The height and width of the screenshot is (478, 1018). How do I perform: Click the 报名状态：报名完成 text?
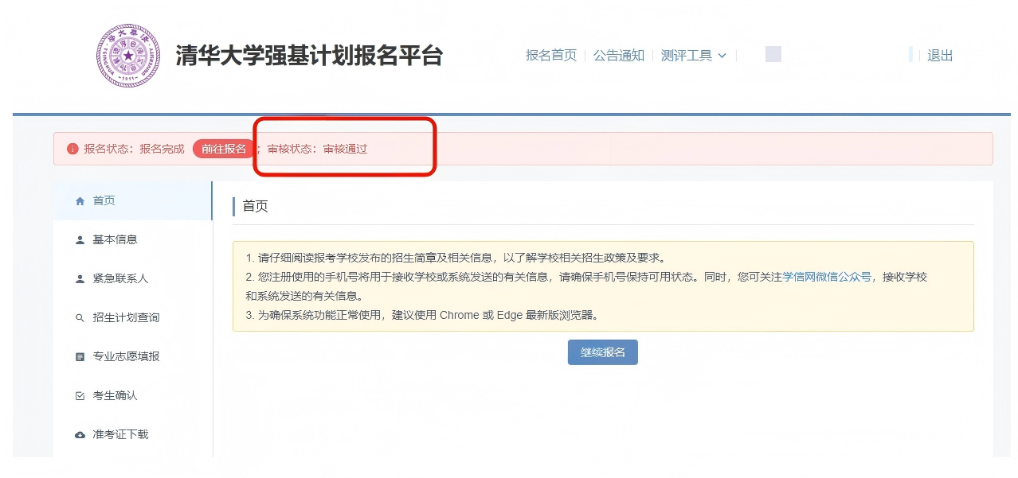pyautogui.click(x=134, y=149)
